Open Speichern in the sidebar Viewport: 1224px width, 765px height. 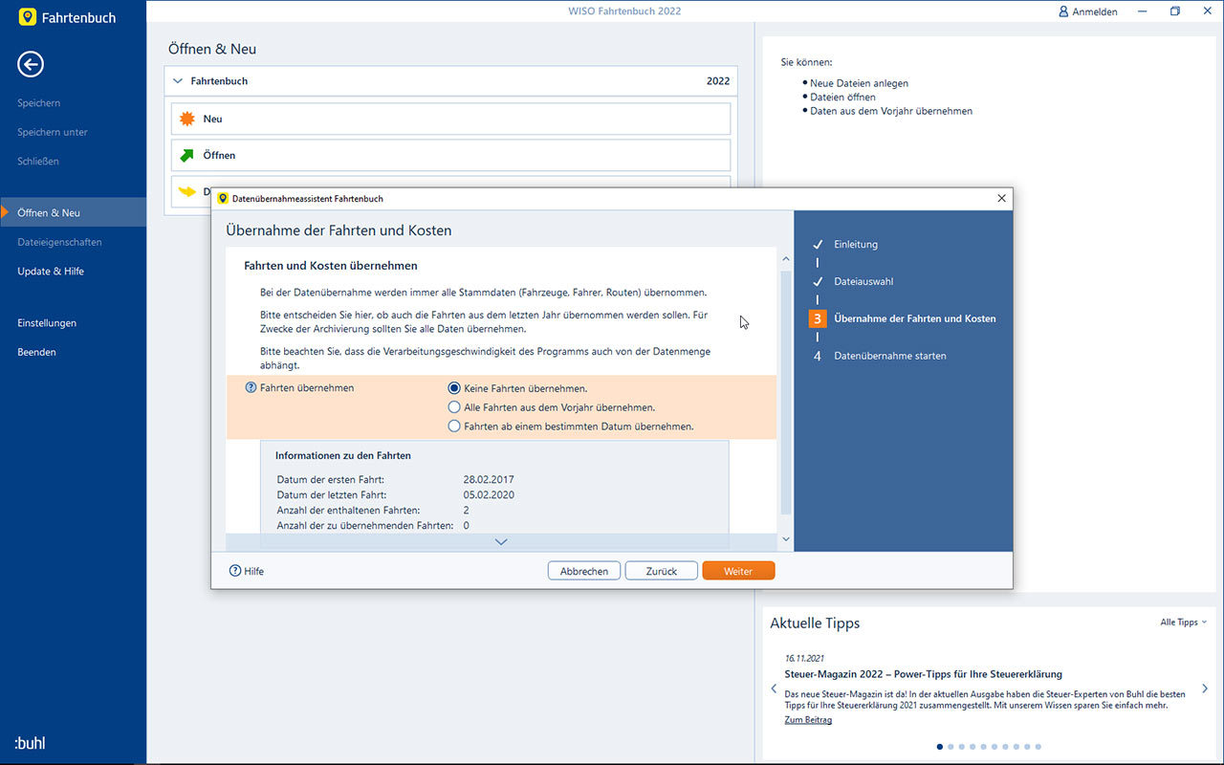(x=38, y=102)
